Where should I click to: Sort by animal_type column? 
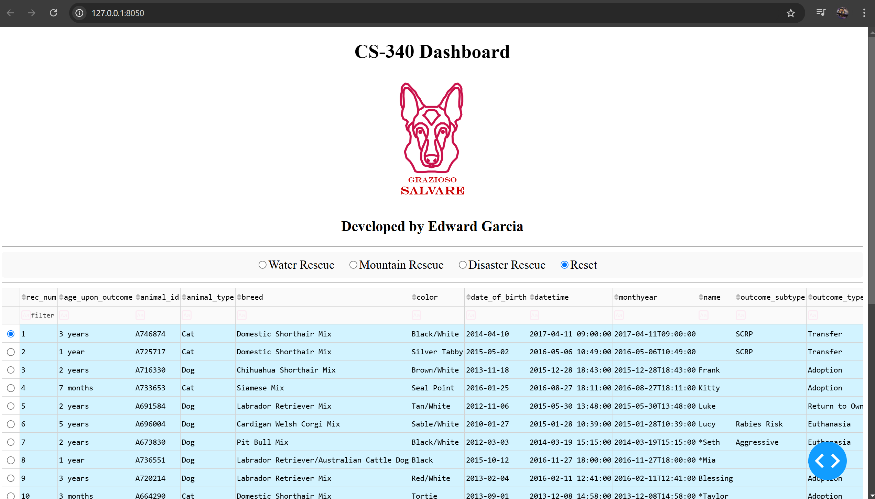184,297
